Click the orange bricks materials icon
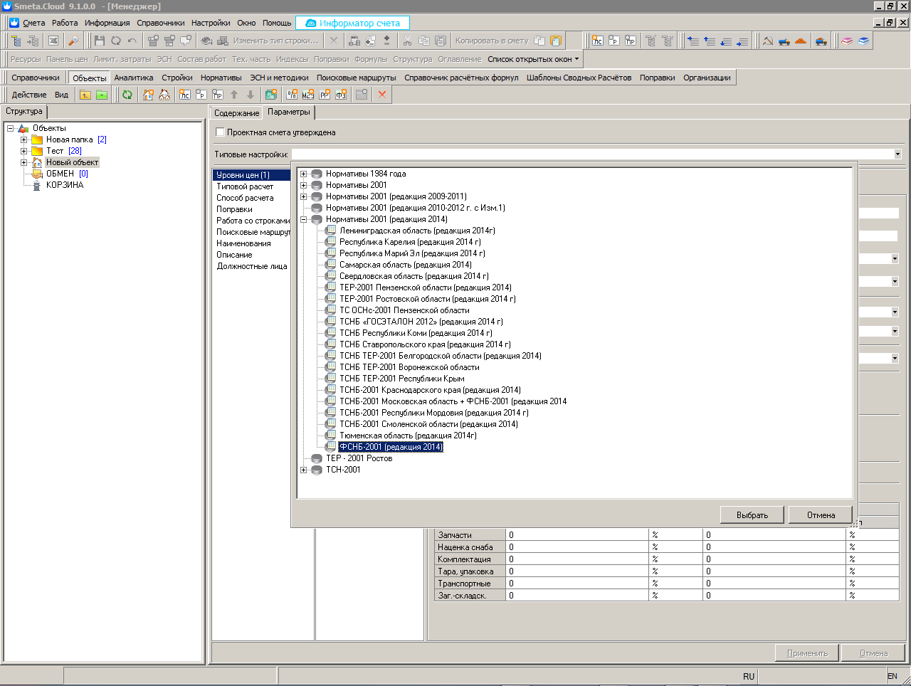This screenshot has width=911, height=686. pyautogui.click(x=801, y=41)
